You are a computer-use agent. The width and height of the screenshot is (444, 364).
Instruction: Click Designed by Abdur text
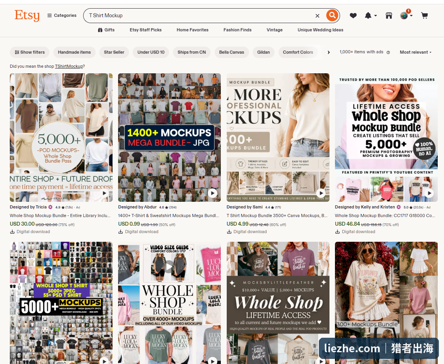[137, 207]
